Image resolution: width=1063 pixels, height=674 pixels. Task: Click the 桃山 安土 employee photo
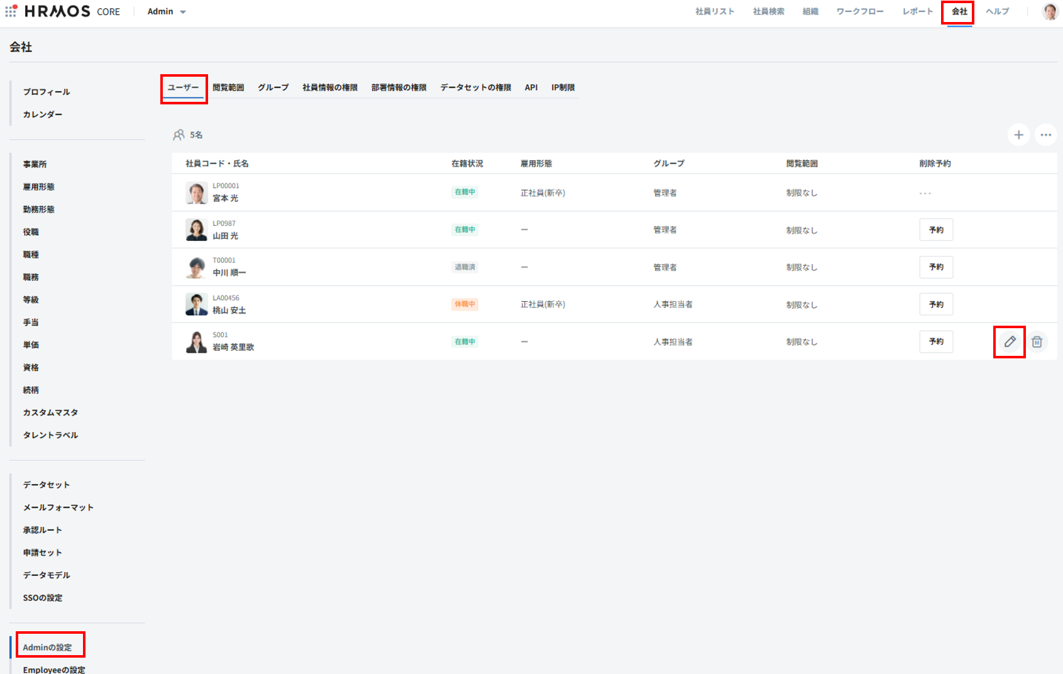pos(197,304)
